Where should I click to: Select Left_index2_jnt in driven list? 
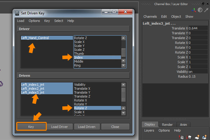click(47, 89)
